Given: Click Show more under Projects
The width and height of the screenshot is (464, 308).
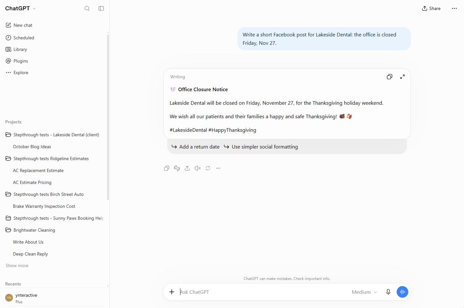Looking at the screenshot, I should 17,265.
